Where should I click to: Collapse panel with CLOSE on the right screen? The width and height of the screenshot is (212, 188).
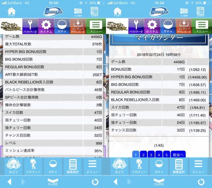(x=159, y=182)
